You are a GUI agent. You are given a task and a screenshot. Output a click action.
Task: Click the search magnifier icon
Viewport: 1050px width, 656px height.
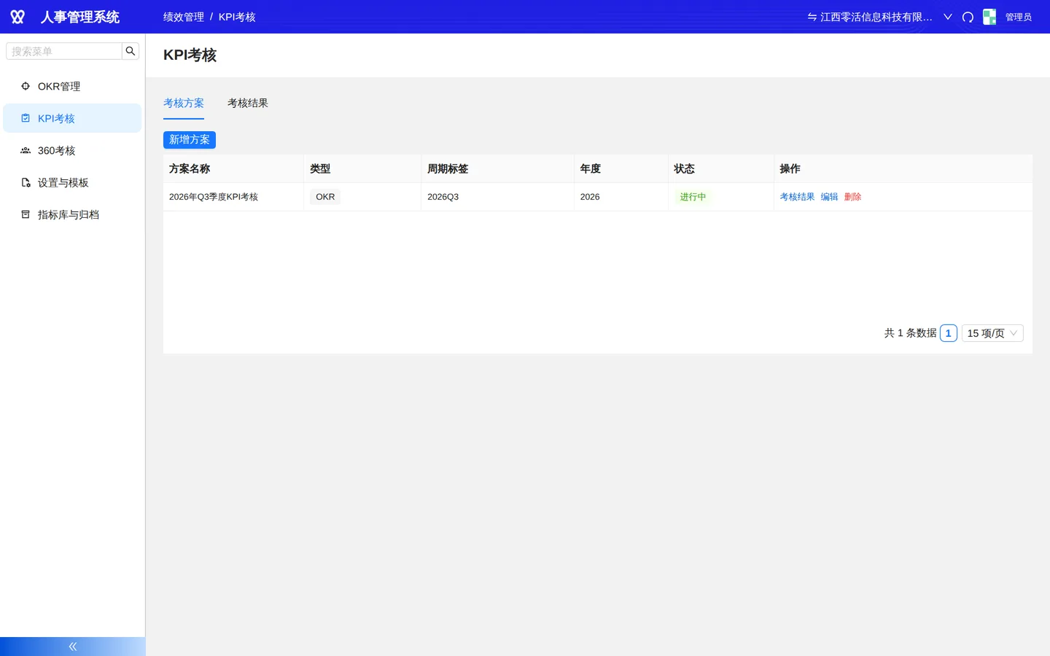point(131,51)
